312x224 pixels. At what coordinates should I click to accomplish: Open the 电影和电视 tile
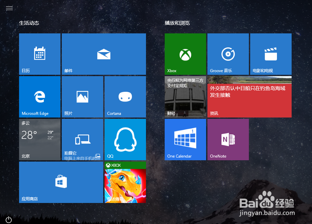[271, 54]
